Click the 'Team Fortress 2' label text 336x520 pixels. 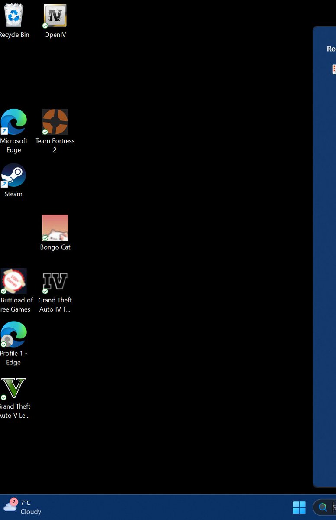tap(55, 146)
